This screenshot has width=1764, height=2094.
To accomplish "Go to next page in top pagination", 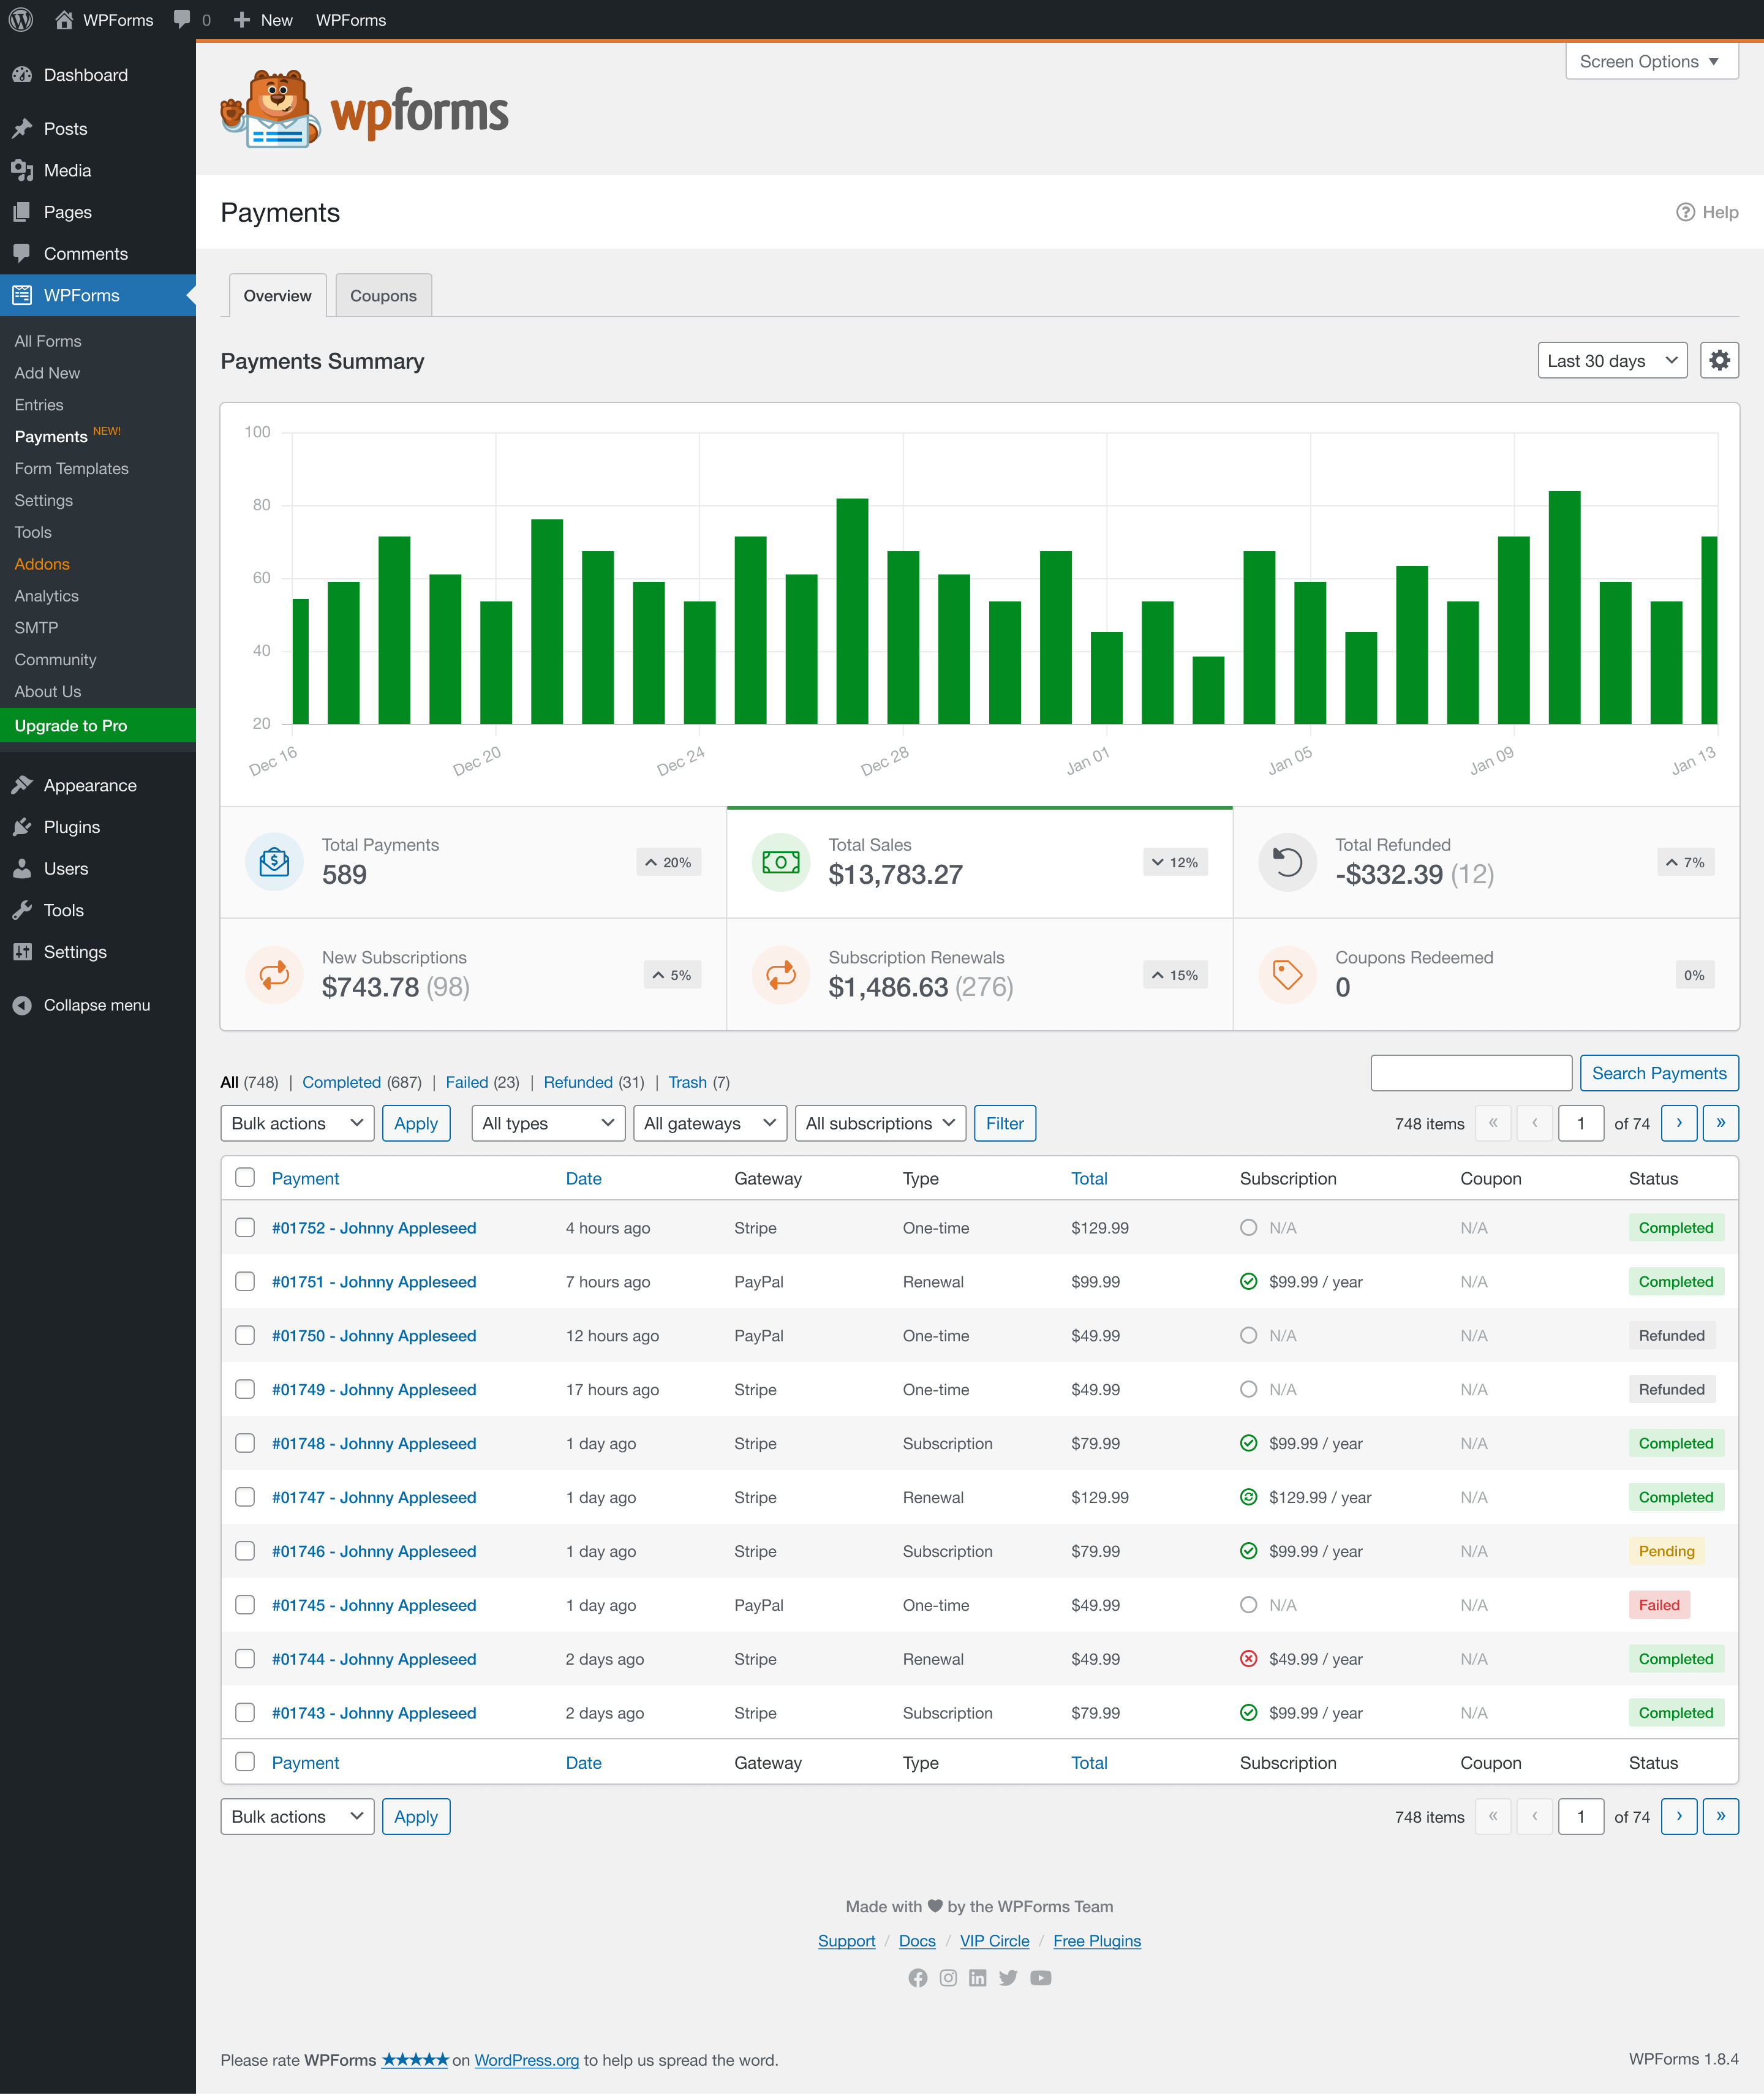I will 1679,1123.
